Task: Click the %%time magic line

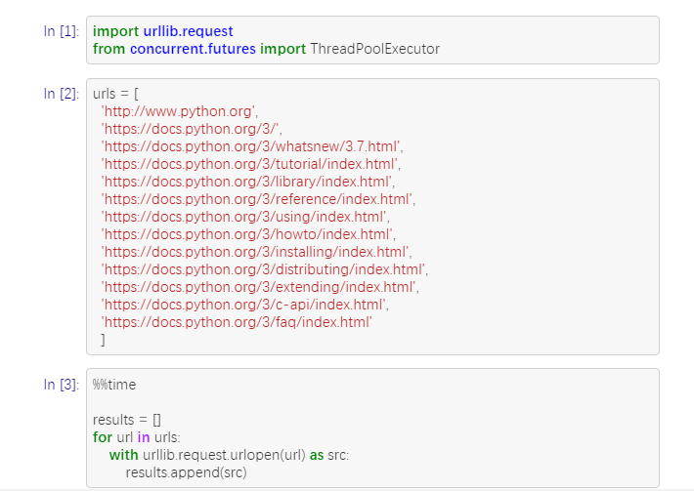Action: [114, 385]
